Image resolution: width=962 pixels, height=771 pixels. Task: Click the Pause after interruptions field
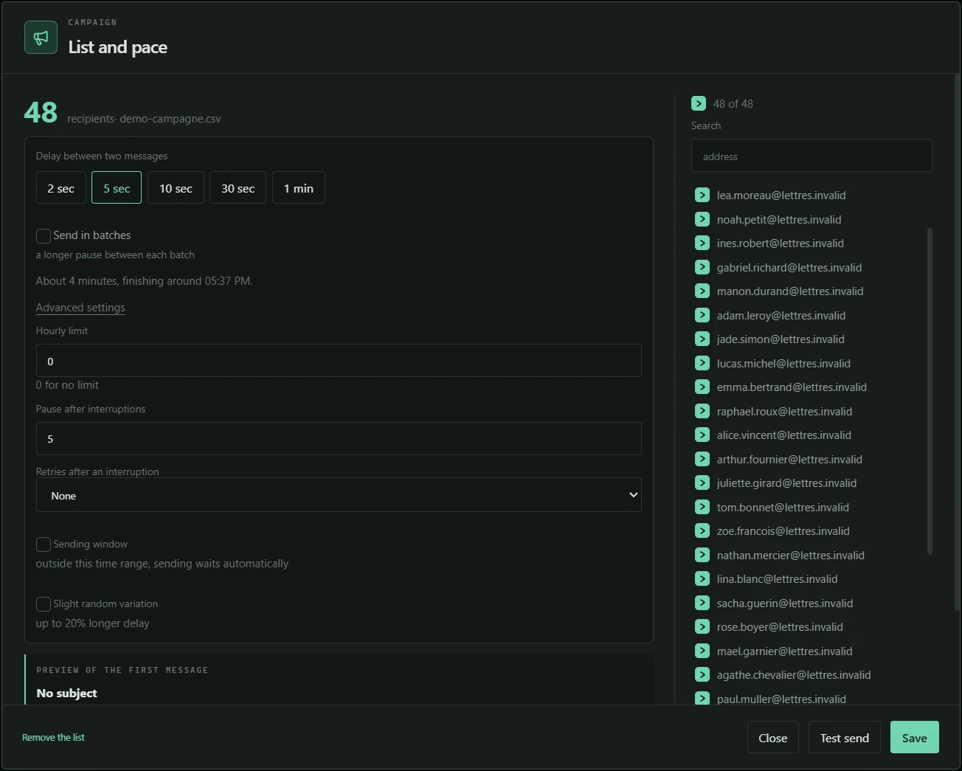click(339, 438)
